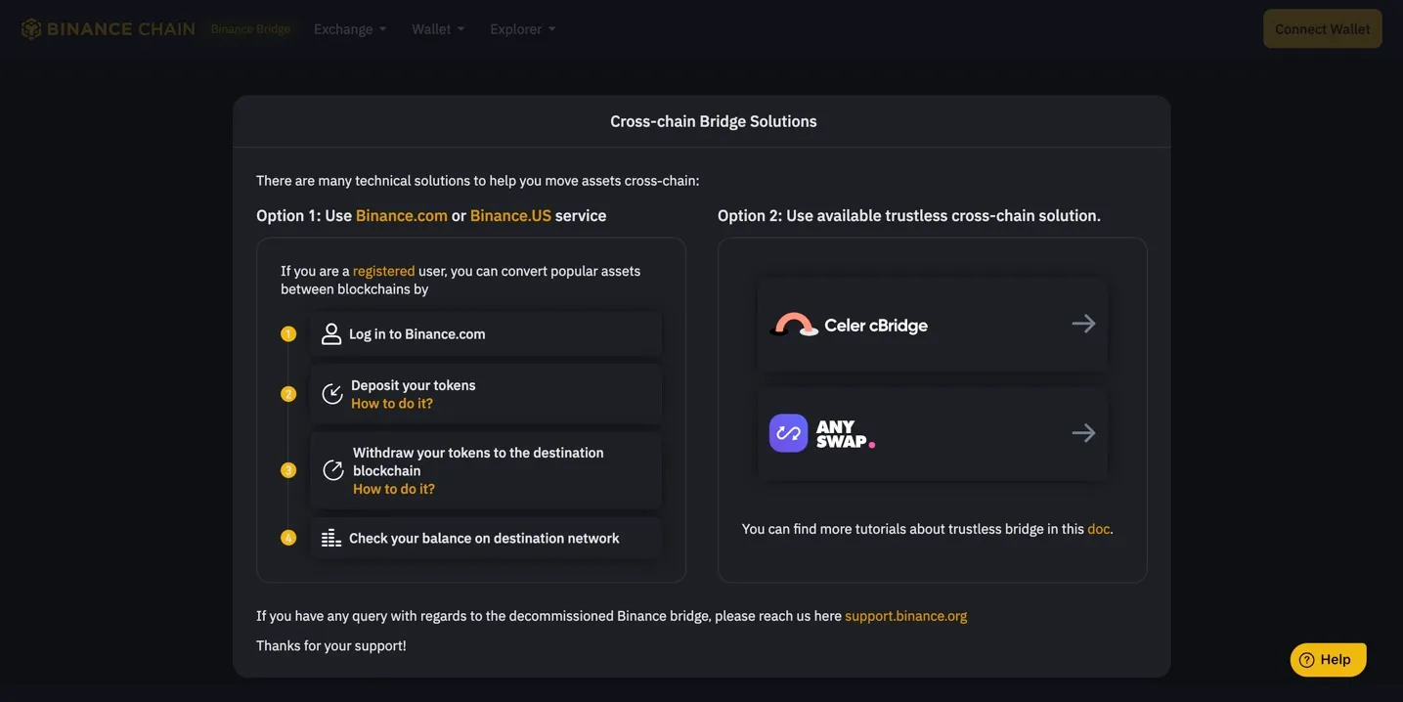Click the AnySwap purple logo icon
1403x702 pixels.
[788, 433]
